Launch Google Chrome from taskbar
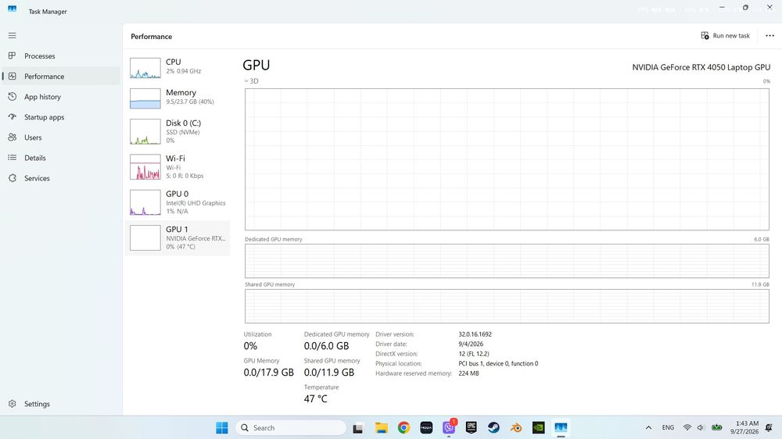Image resolution: width=782 pixels, height=439 pixels. click(x=404, y=427)
